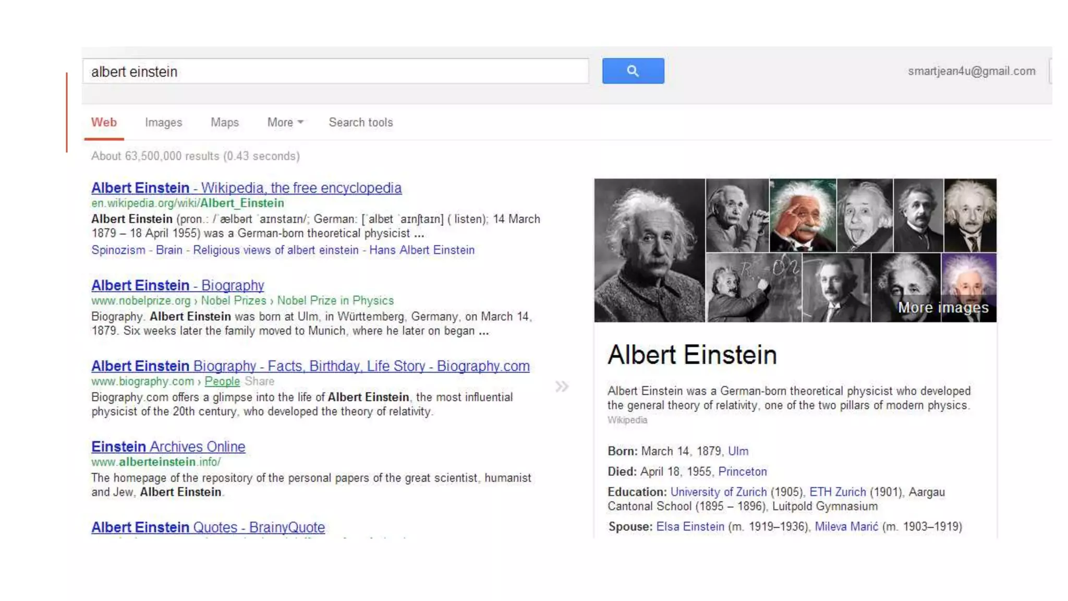Click the blue search magnifier button
Image resolution: width=1068 pixels, height=601 pixels.
pos(633,71)
